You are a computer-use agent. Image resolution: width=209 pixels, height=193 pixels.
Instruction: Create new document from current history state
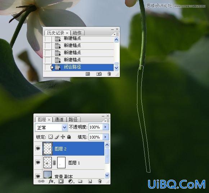coord(87,74)
